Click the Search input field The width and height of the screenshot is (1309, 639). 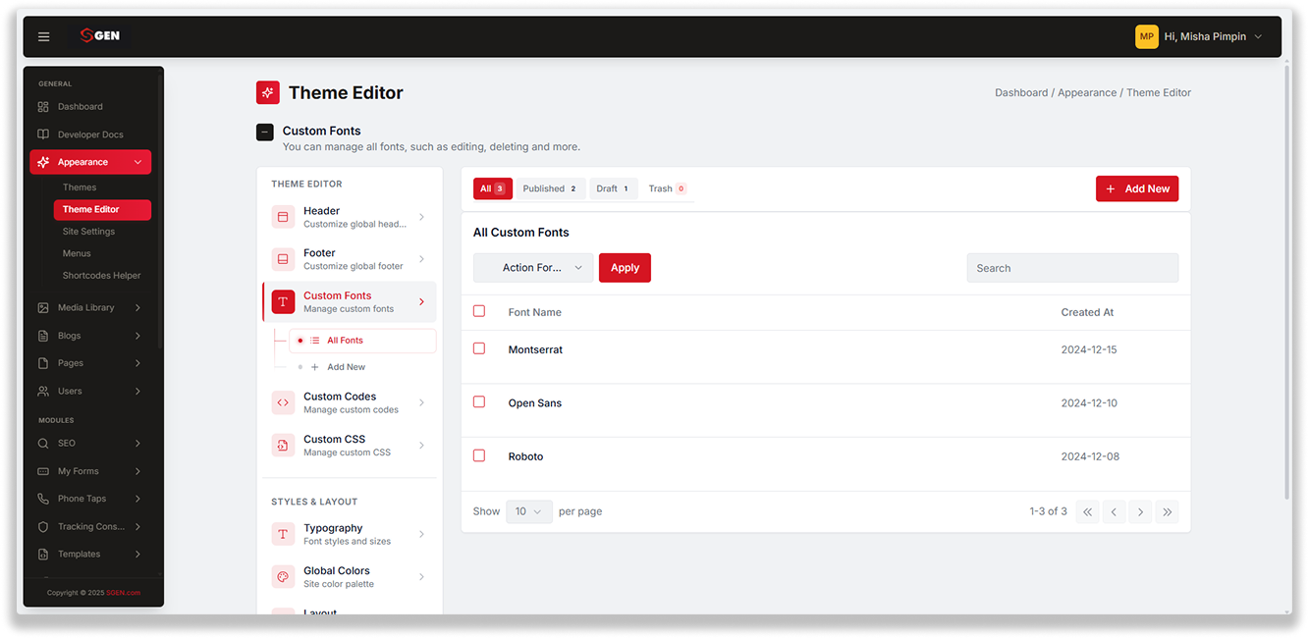[x=1072, y=268]
